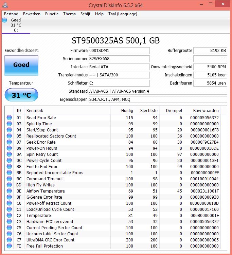The height and width of the screenshot is (255, 232).
Task: Click the Buffergrootte field 8192 KB
Action: 210,51
